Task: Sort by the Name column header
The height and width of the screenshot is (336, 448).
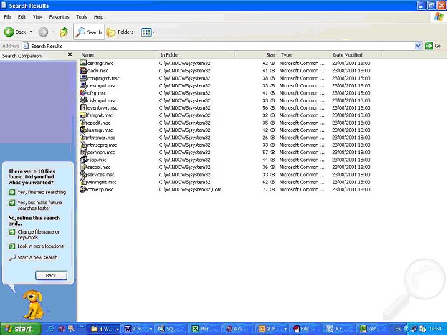Action: pyautogui.click(x=118, y=55)
